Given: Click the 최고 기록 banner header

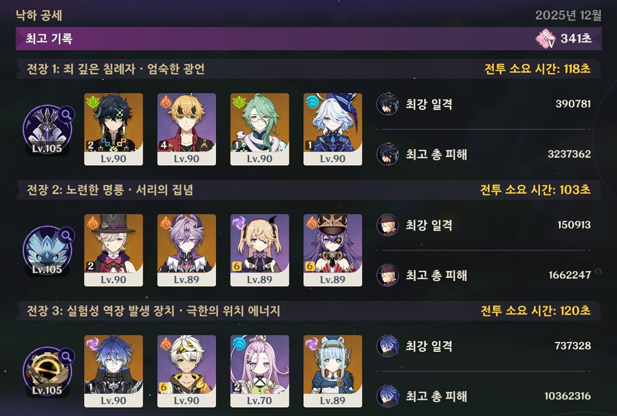Looking at the screenshot, I should (308, 39).
